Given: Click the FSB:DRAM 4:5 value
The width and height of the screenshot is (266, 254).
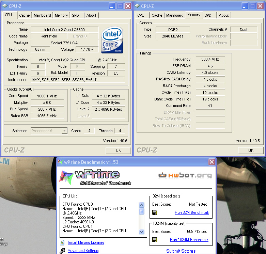Looking at the screenshot, I should click(x=210, y=66).
